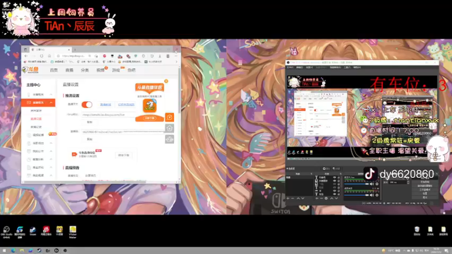Expand the 数据分析 sidebar section chevron
The image size is (452, 254).
tap(51, 159)
